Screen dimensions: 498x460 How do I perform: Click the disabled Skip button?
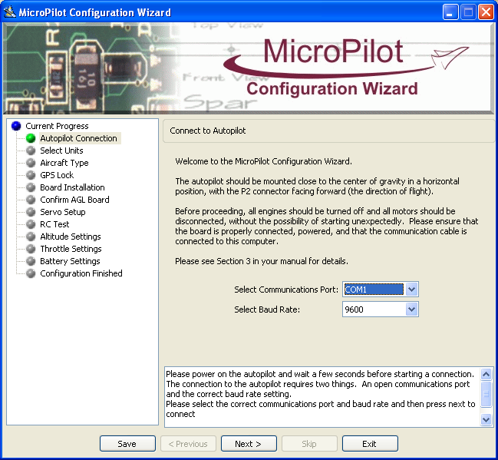[309, 443]
